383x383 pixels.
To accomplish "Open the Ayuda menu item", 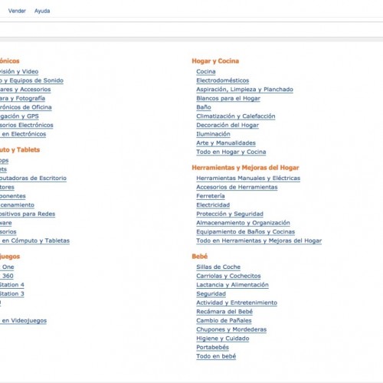I will (x=42, y=11).
